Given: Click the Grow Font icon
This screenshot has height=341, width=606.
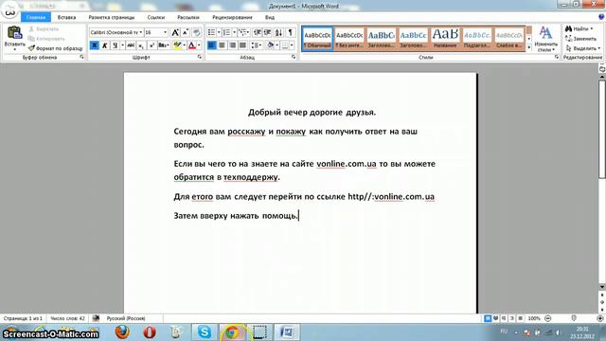Looking at the screenshot, I should tap(175, 32).
